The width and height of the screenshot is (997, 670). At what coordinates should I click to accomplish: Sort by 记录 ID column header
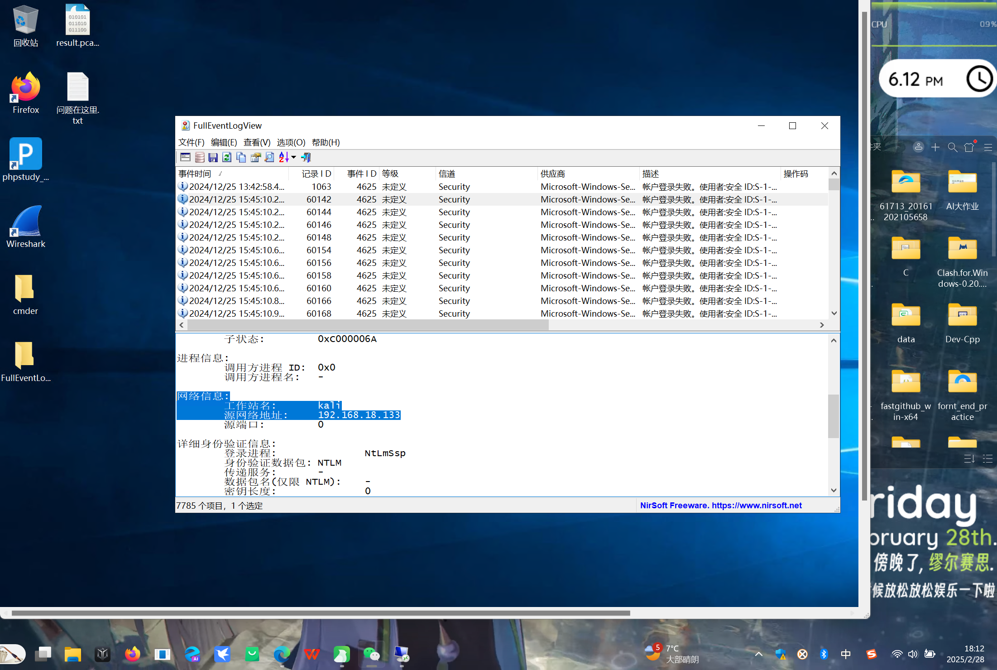pos(316,174)
